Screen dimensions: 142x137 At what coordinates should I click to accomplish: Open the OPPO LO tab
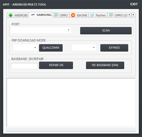(x=117, y=15)
